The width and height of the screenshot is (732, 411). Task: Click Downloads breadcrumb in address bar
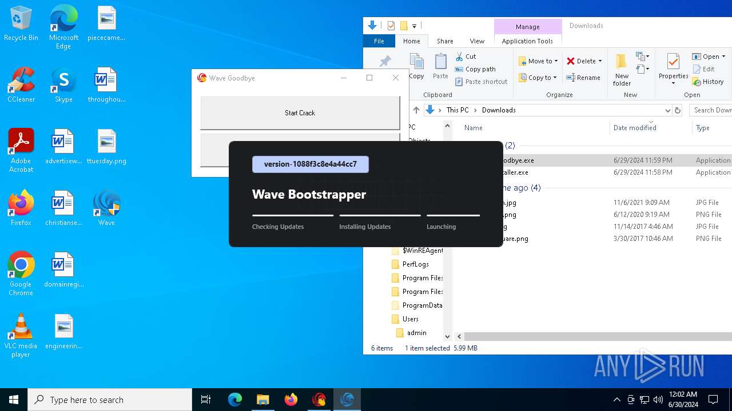499,110
